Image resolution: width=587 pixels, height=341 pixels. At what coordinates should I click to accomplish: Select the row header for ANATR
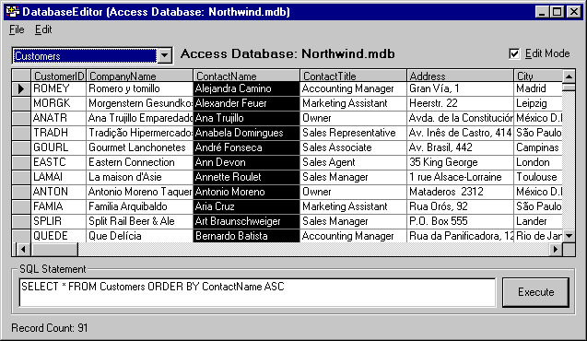pyautogui.click(x=21, y=118)
